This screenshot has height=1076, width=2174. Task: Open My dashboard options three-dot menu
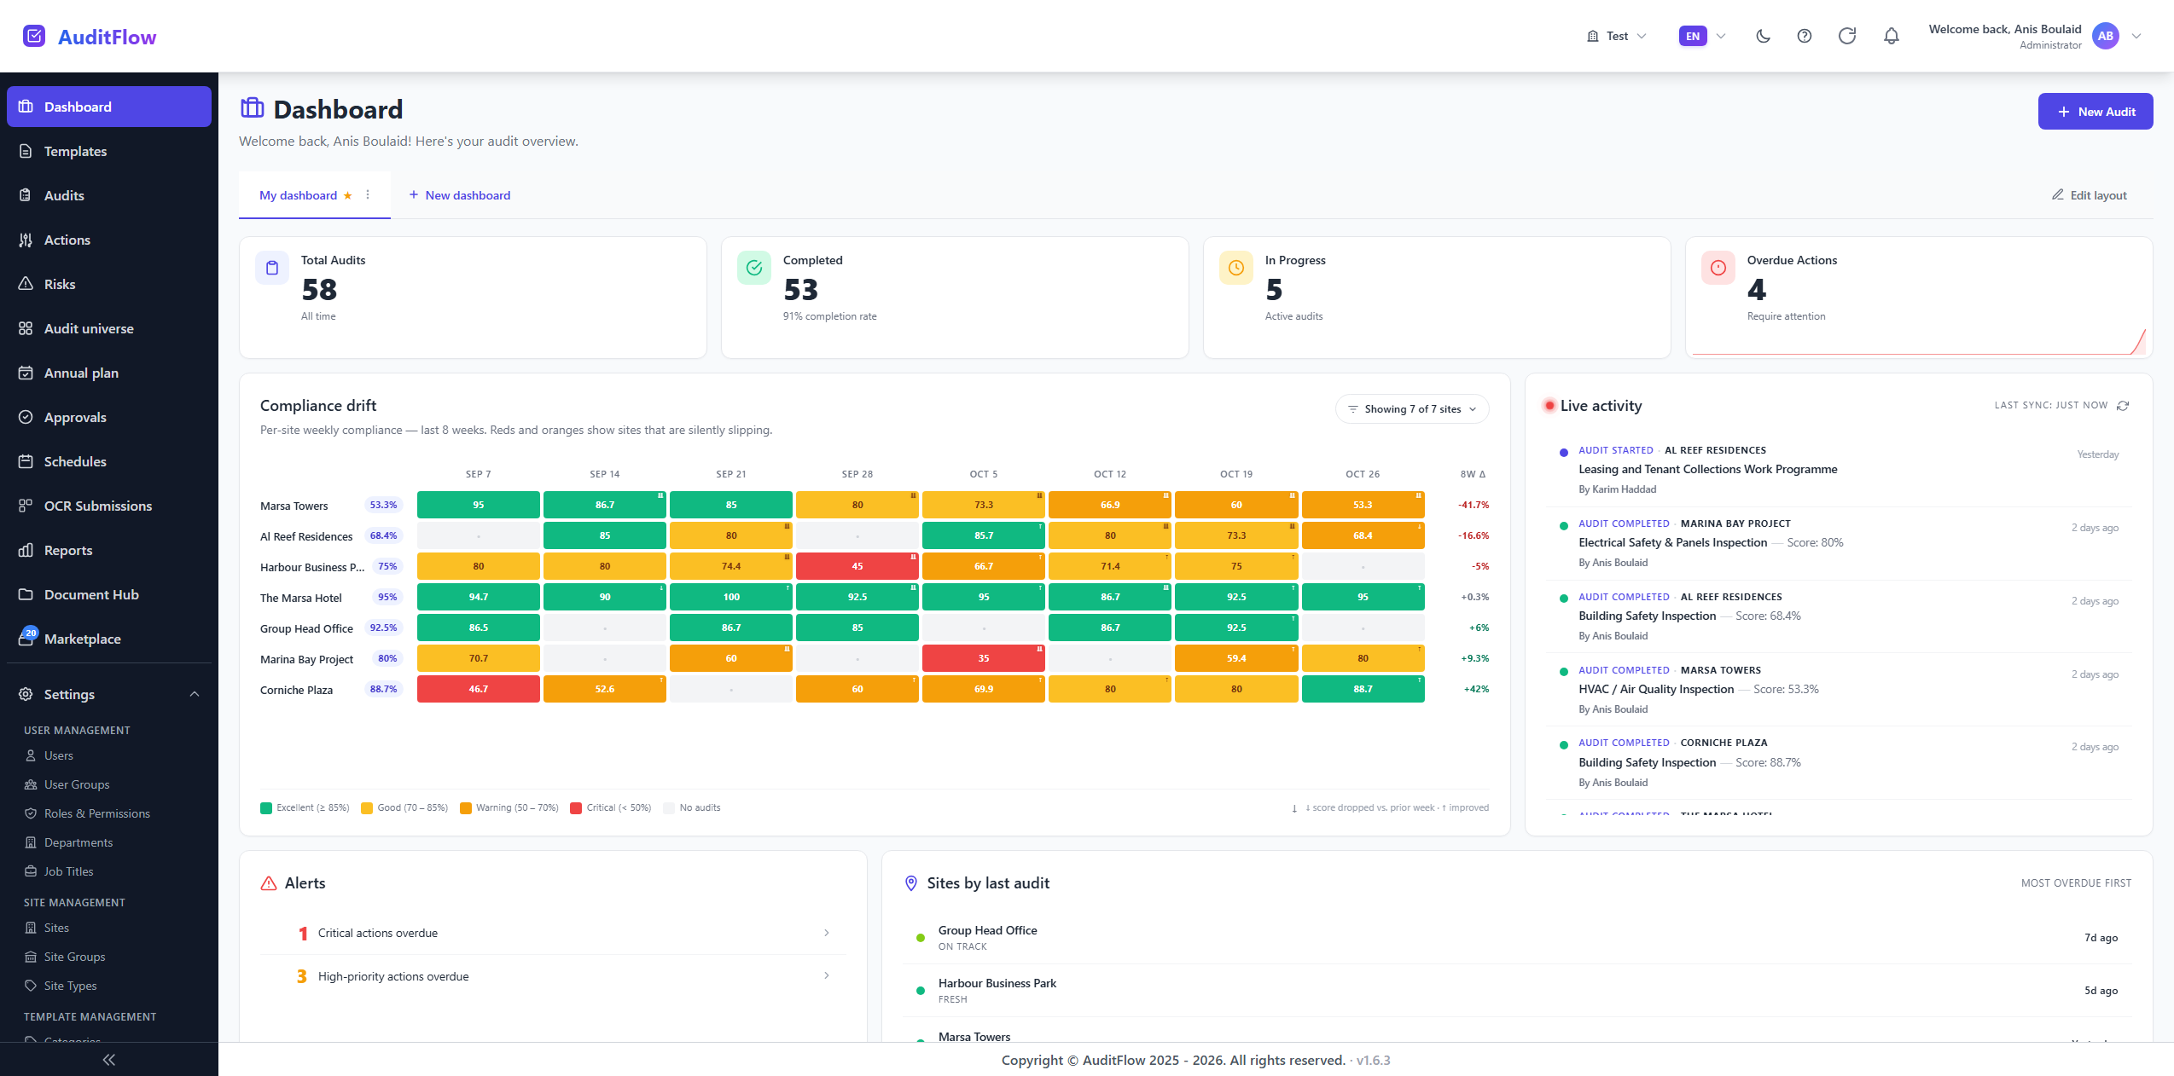coord(368,194)
